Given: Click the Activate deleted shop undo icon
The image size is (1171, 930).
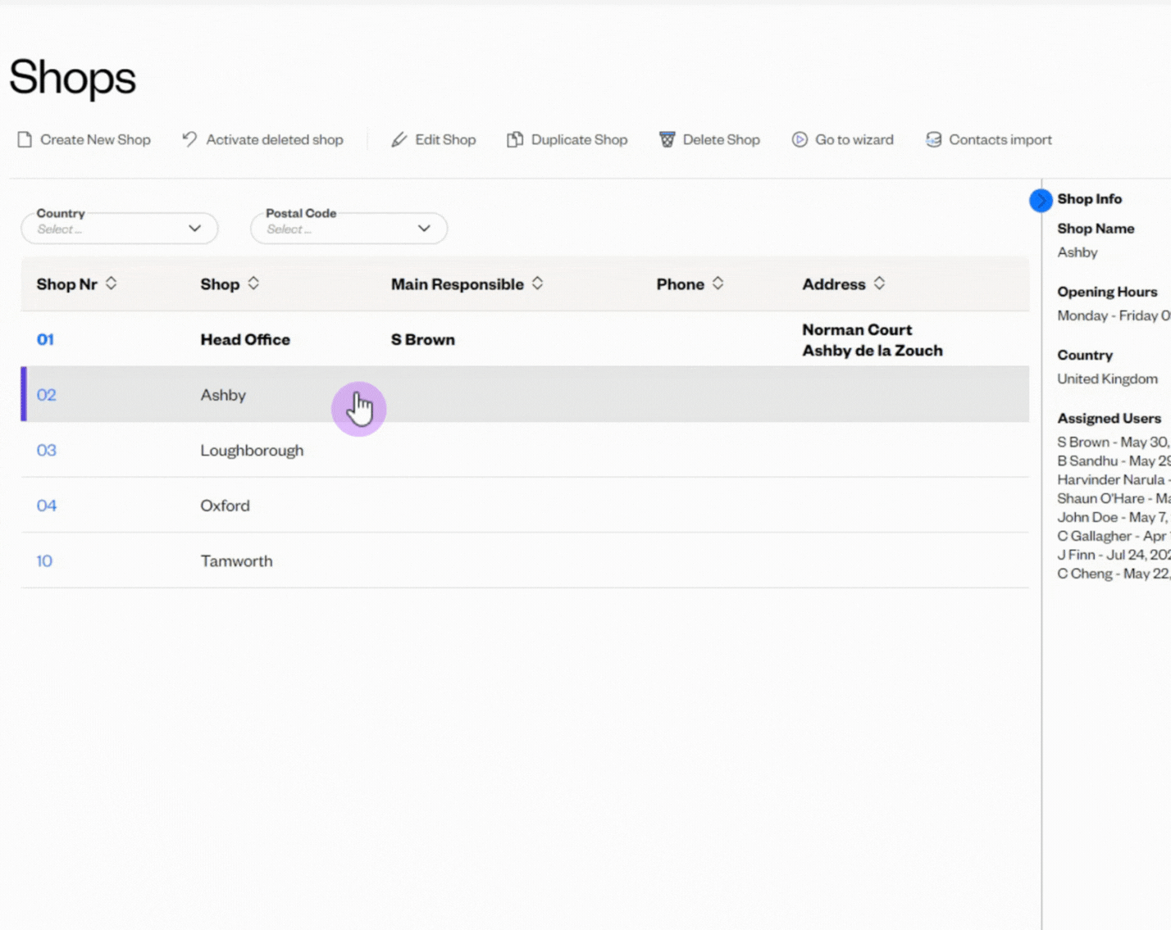Looking at the screenshot, I should 189,139.
